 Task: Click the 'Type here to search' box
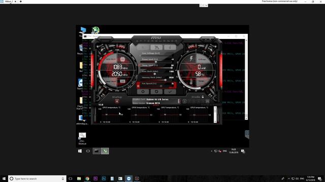coord(37,178)
